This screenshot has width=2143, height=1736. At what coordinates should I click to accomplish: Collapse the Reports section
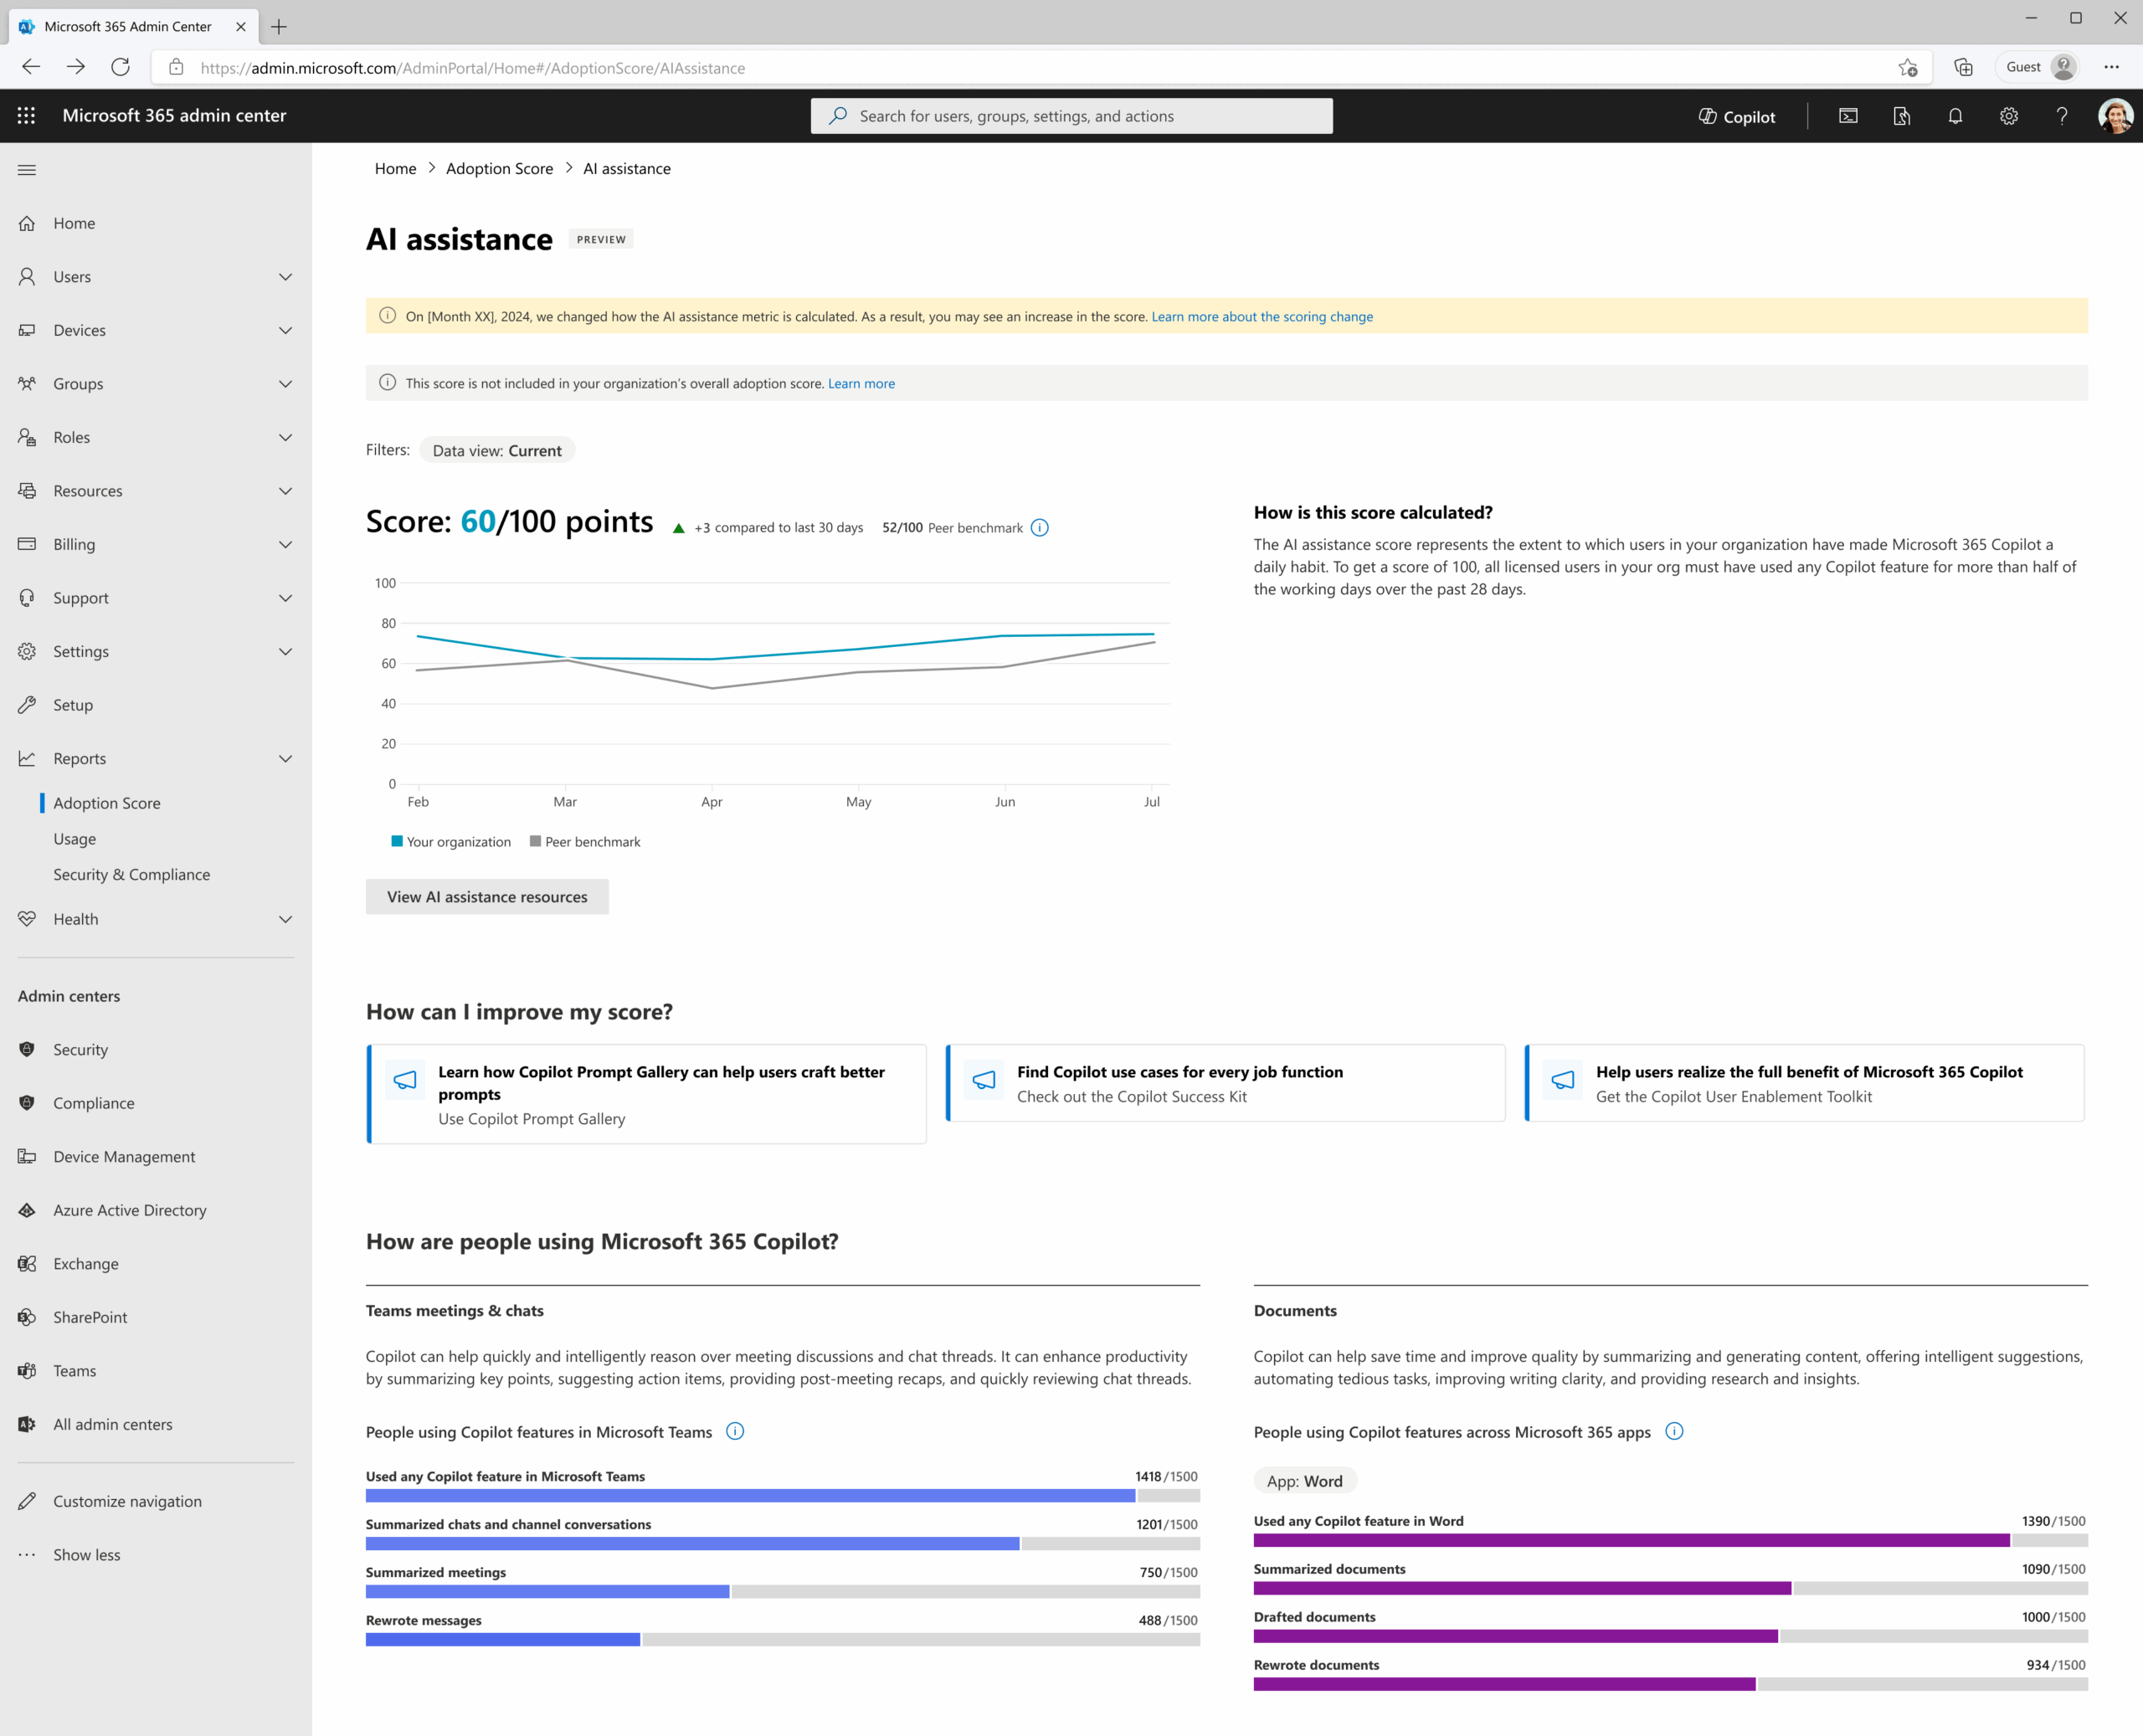coord(286,758)
